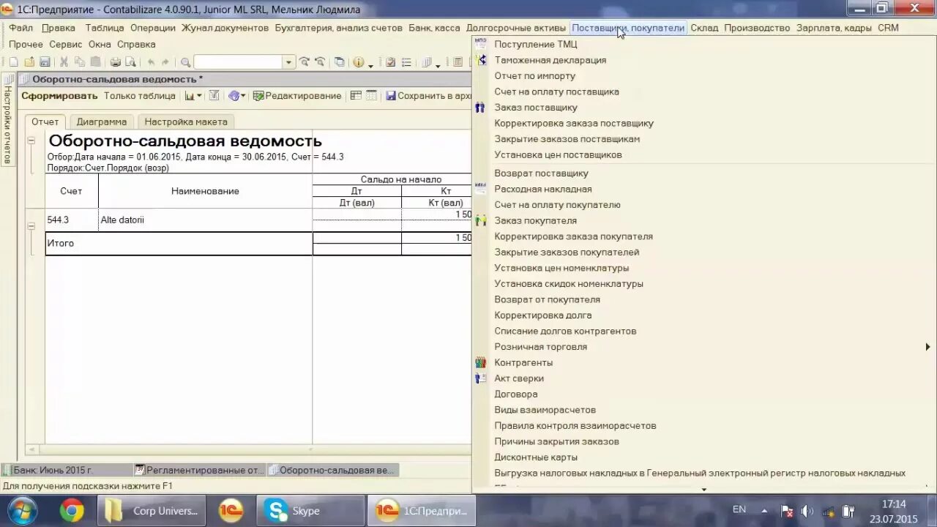Switch to Регламентированные от... window tab
Image resolution: width=937 pixels, height=527 pixels.
(x=199, y=470)
